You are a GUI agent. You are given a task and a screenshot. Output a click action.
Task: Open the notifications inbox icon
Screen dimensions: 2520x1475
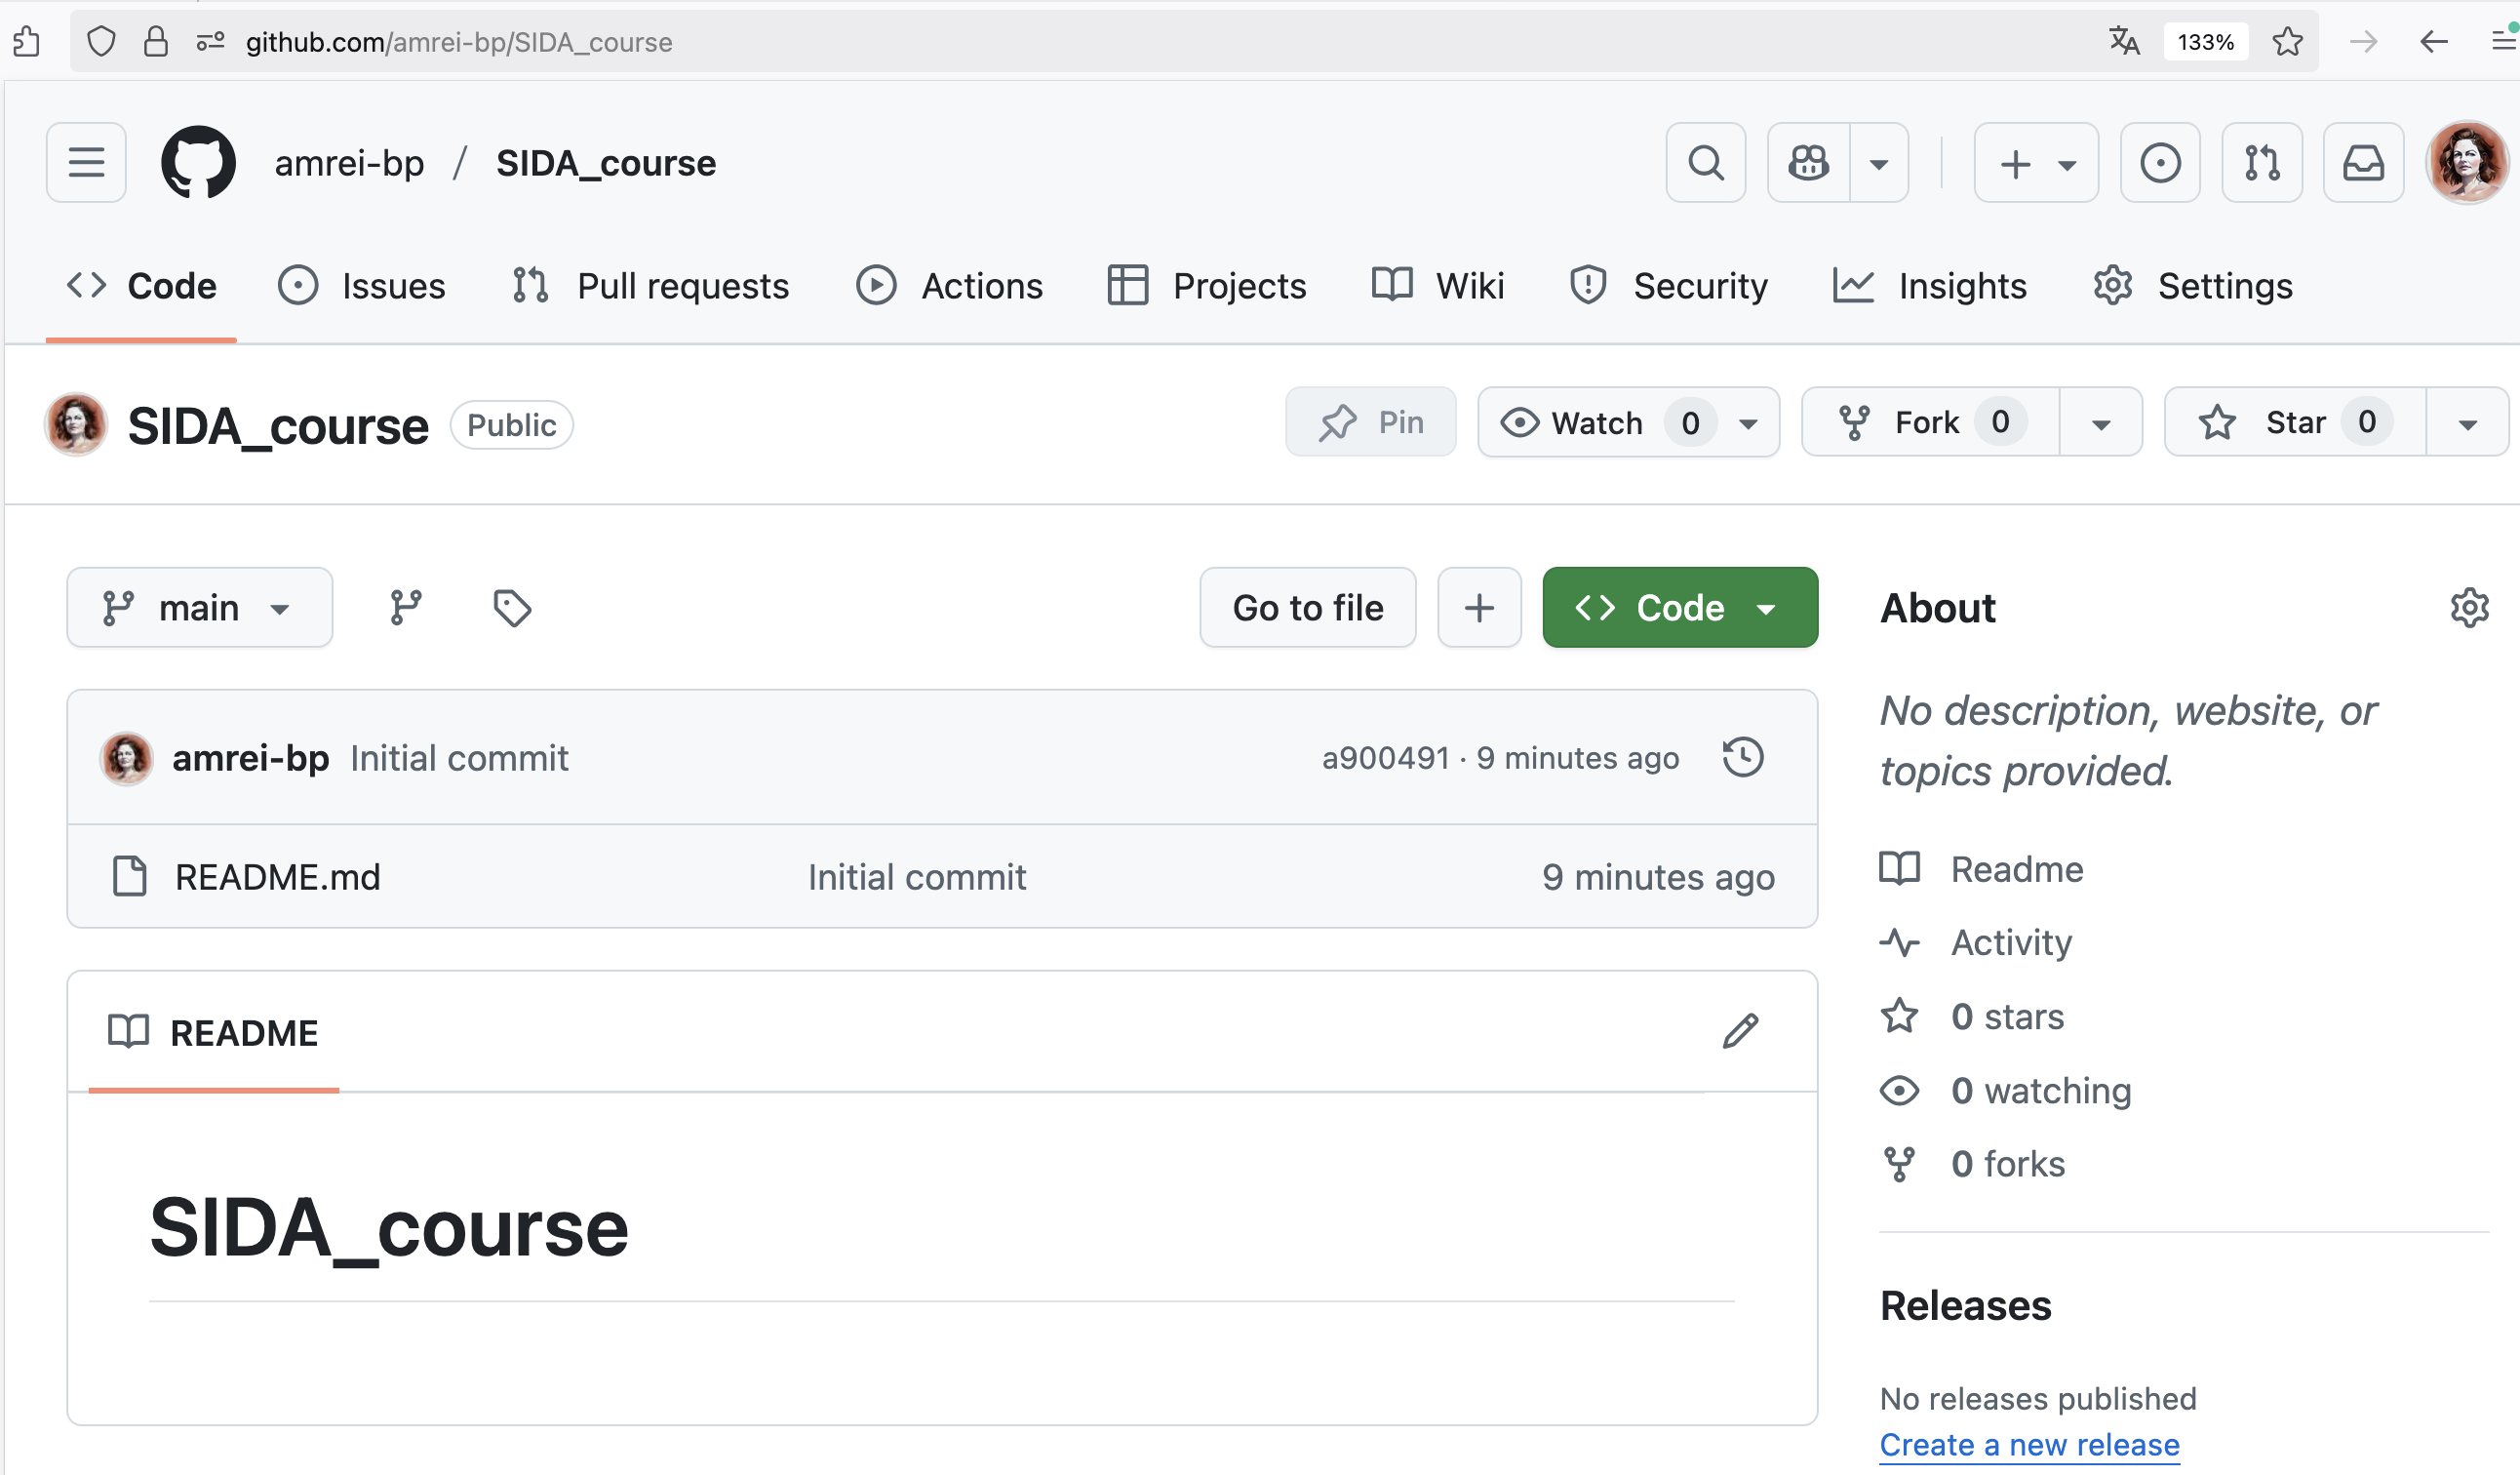(2363, 163)
